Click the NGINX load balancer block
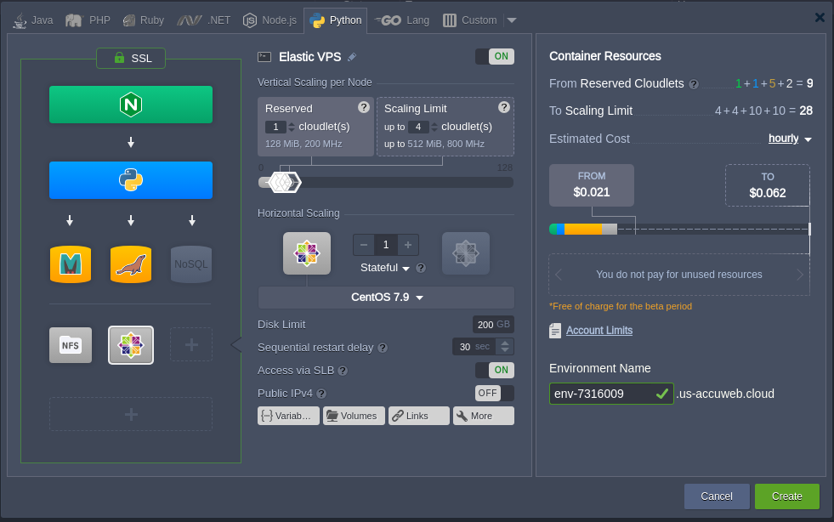Image resolution: width=834 pixels, height=522 pixels. pos(131,105)
